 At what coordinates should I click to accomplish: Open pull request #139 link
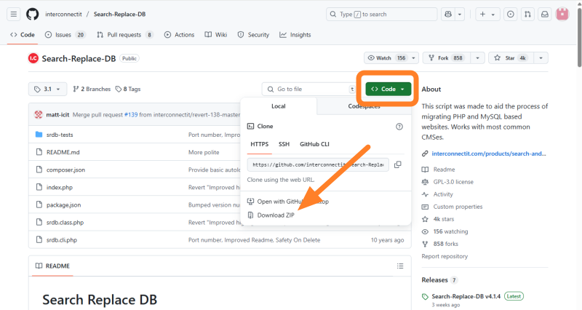coord(131,115)
